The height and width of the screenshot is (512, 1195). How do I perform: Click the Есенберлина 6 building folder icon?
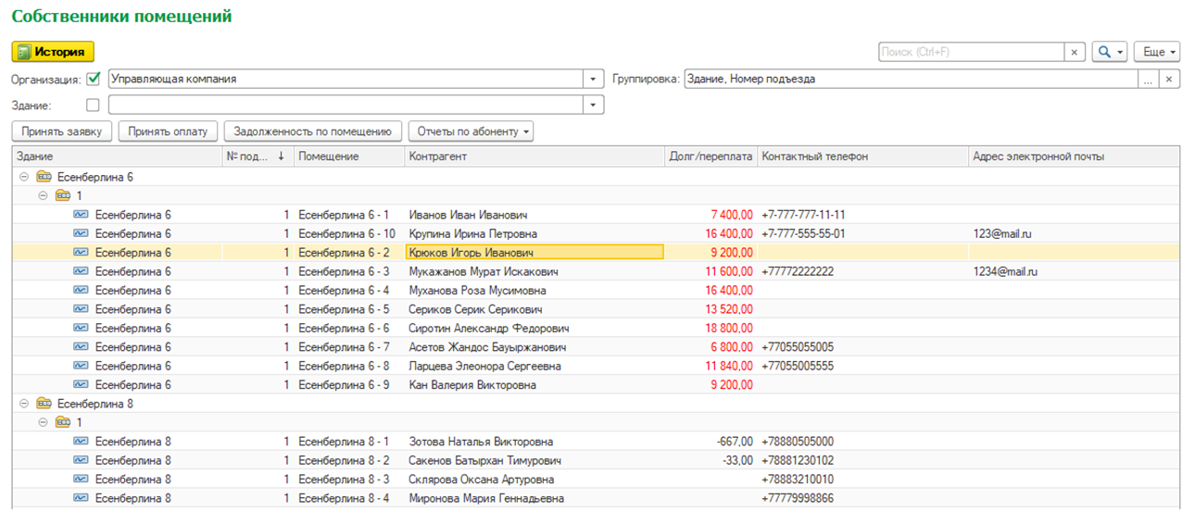44,177
